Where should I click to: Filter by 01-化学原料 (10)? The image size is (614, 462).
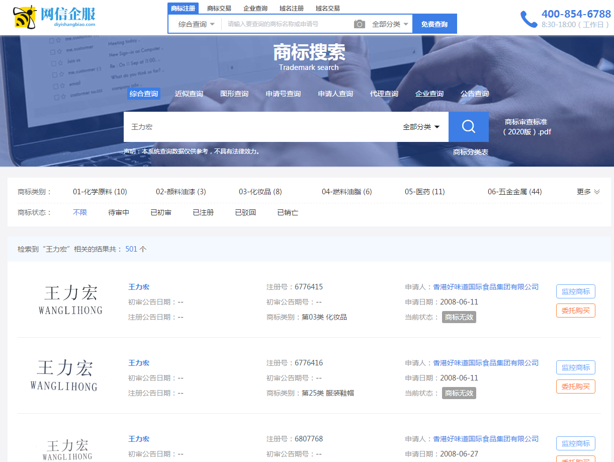pos(100,192)
